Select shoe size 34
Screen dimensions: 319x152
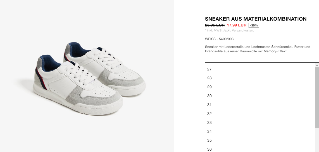point(260,131)
